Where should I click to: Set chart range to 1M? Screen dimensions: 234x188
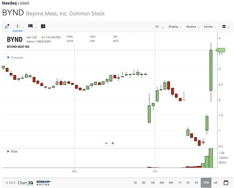152,183
